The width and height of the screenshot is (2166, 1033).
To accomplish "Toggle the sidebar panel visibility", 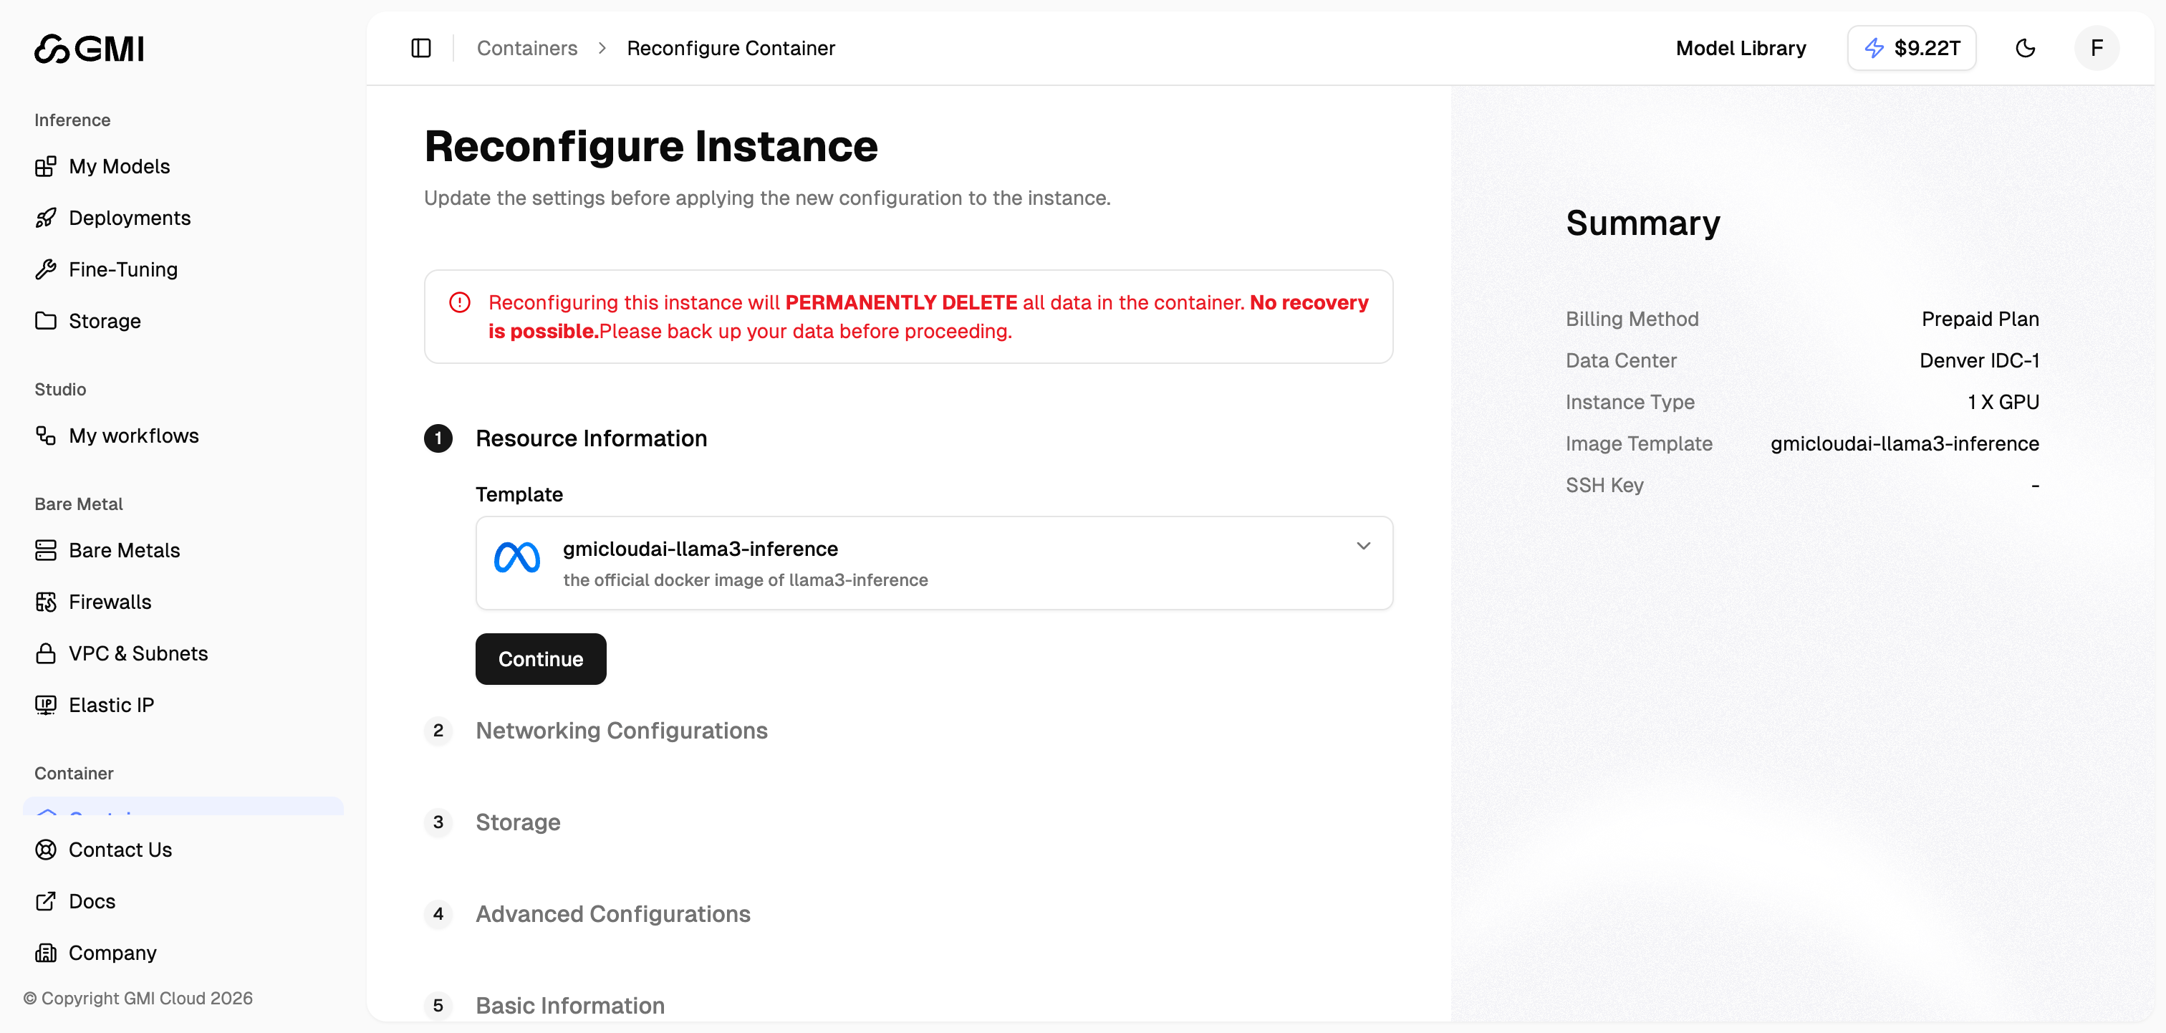I will click(420, 48).
